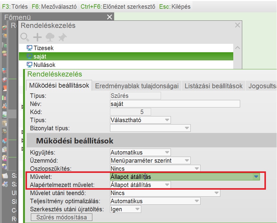The image size is (277, 223).
Task: Open the Oszlopszűkítés dropdown
Action: [x=155, y=168]
